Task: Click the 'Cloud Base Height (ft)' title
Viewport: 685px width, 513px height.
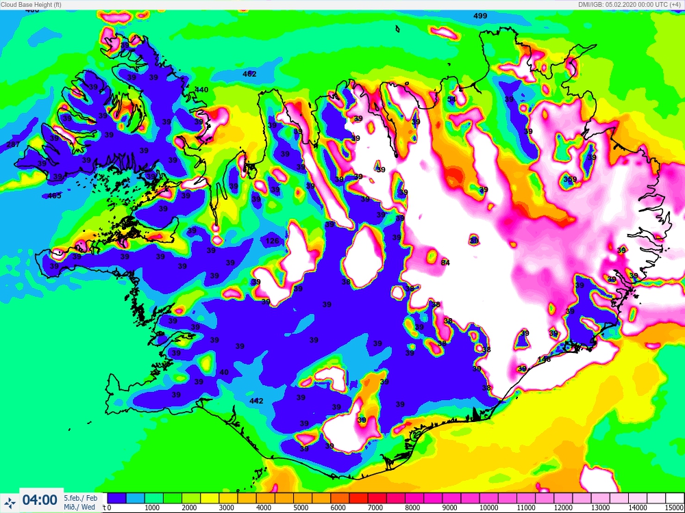Action: (31, 4)
